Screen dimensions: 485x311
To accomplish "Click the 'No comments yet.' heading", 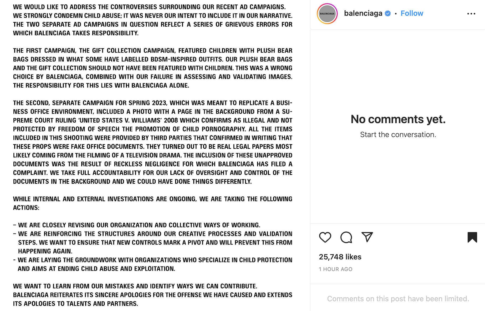I will pyautogui.click(x=398, y=119).
